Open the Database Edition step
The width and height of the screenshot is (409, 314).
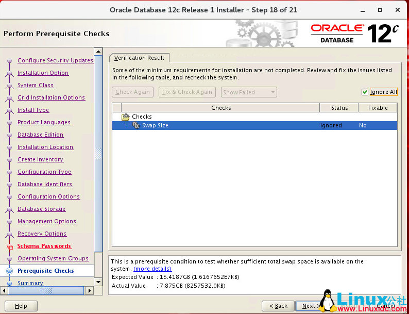tap(40, 135)
